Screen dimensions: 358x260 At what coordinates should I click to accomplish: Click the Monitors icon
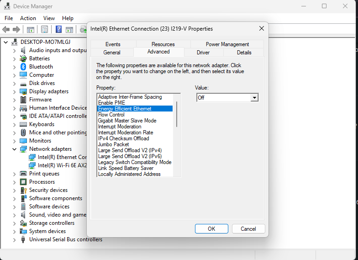point(23,141)
